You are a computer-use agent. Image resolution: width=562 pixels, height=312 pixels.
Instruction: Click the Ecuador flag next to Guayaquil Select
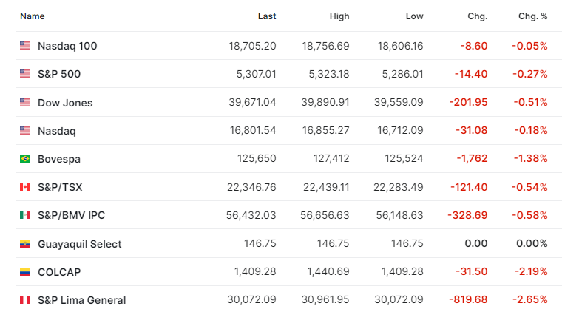(25, 243)
